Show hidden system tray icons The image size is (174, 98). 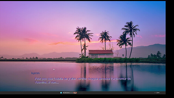(x=155, y=93)
